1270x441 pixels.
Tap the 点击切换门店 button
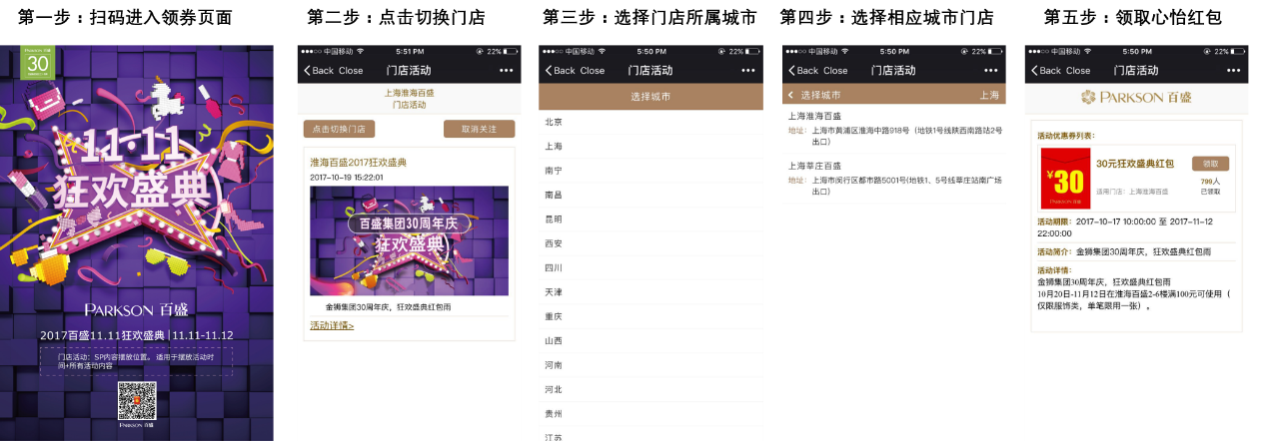point(339,129)
